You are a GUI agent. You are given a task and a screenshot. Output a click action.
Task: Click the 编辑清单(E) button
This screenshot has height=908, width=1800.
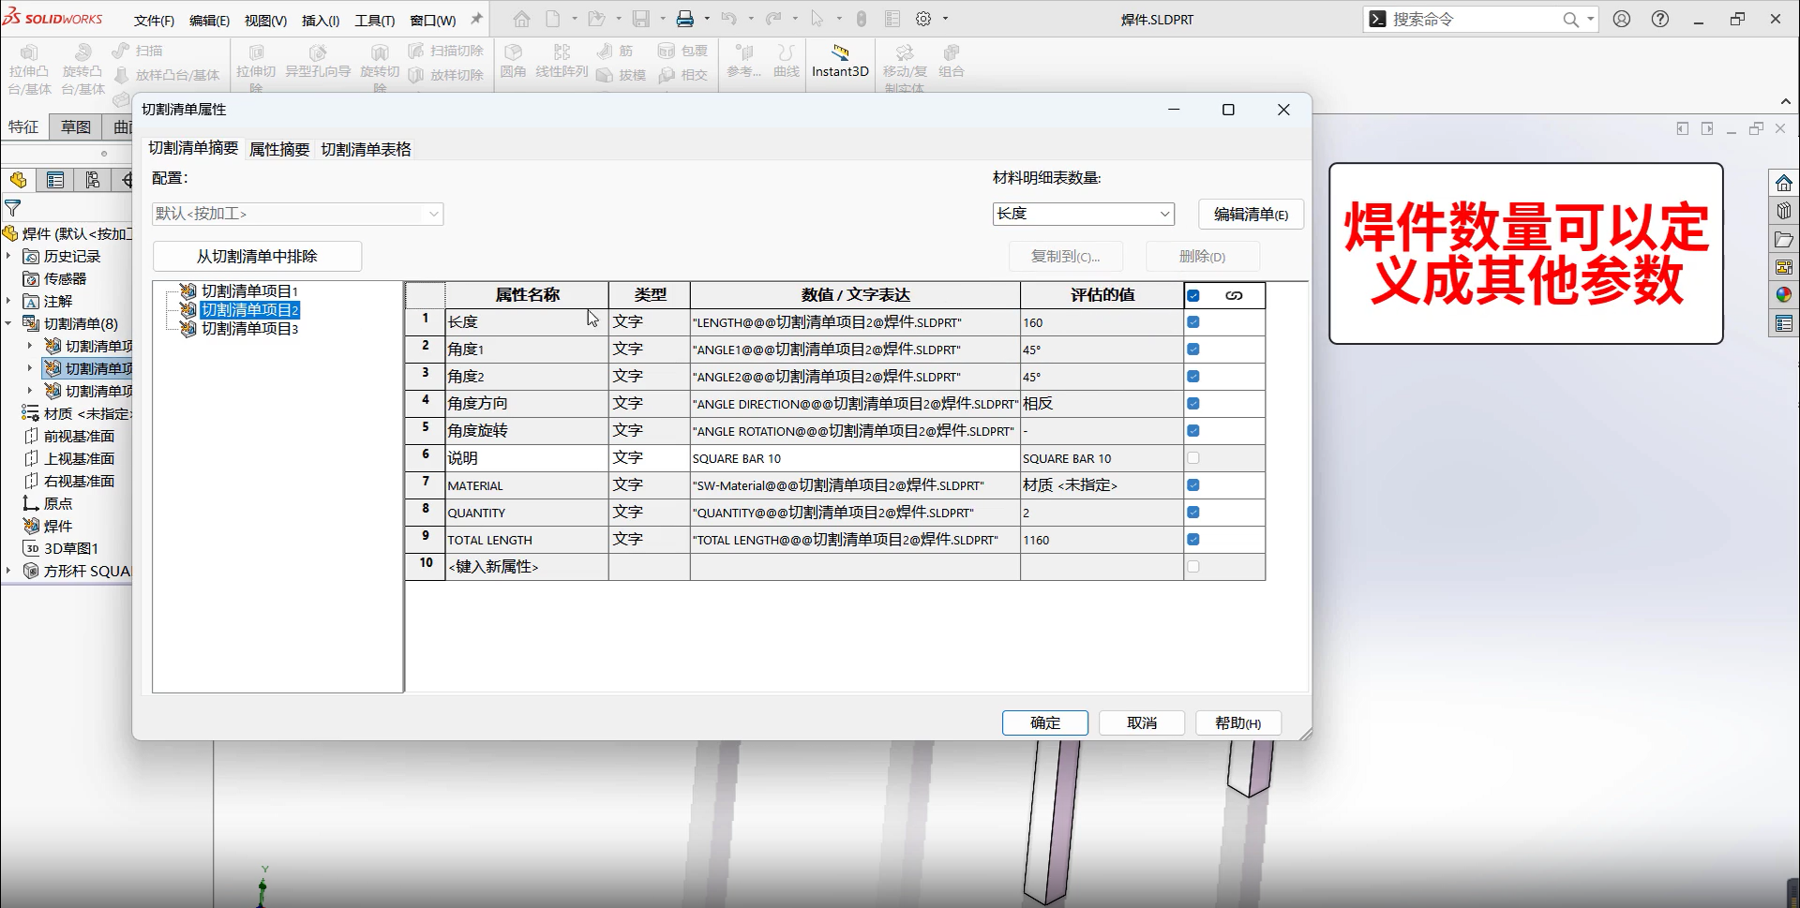(x=1251, y=214)
